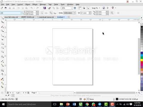Select the Artistic Media tool
Screen dimensions: 143x107
tap(2, 40)
